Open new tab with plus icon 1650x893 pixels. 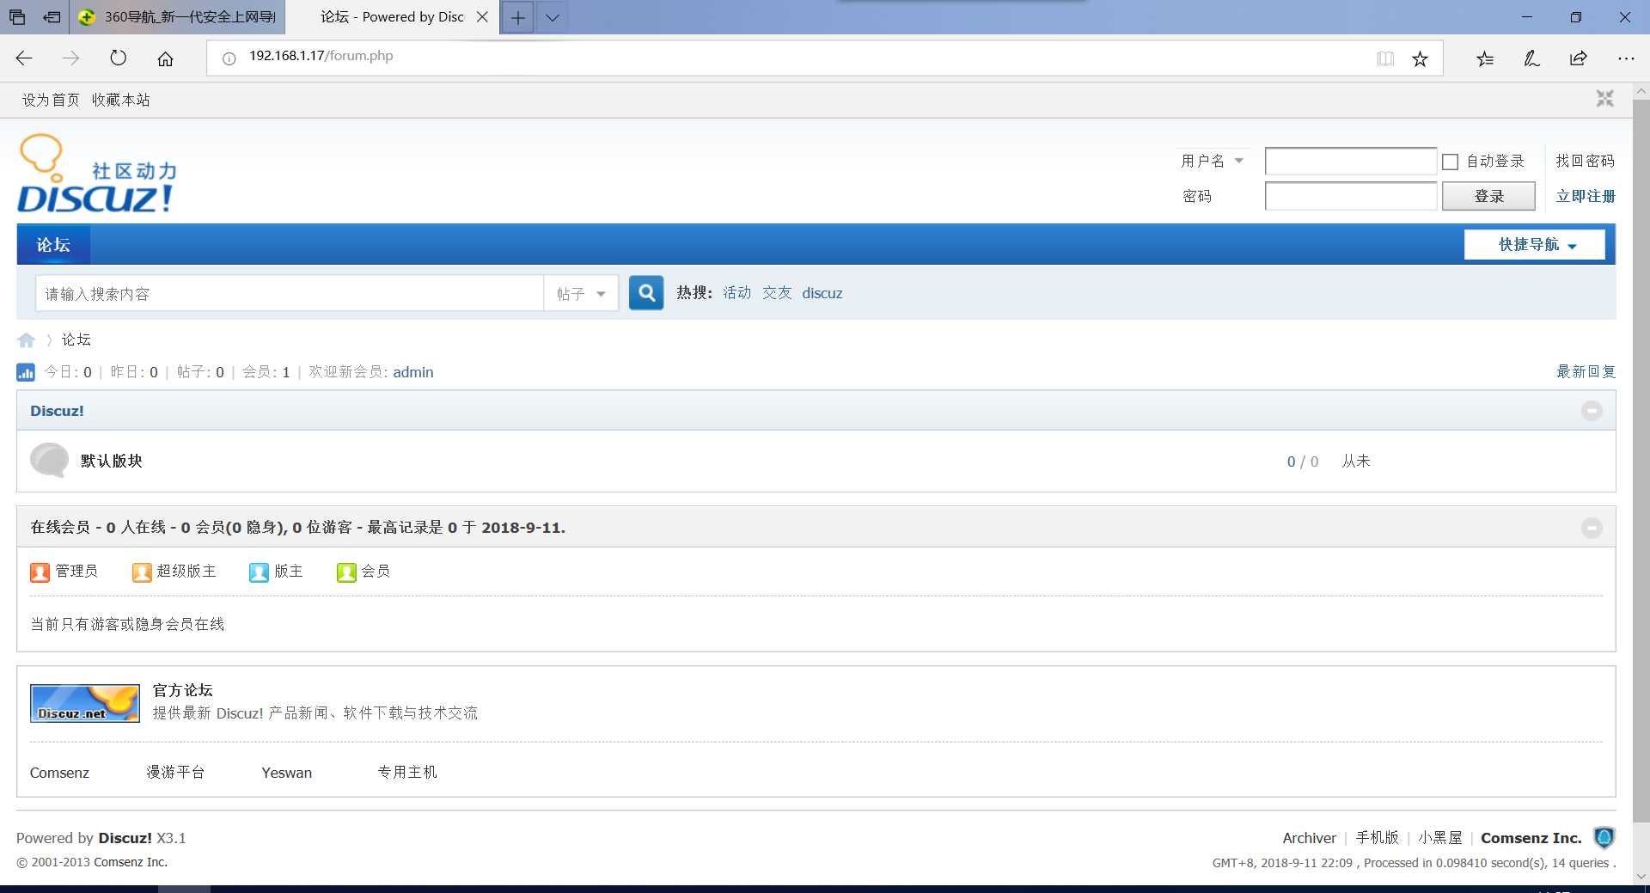pos(517,17)
